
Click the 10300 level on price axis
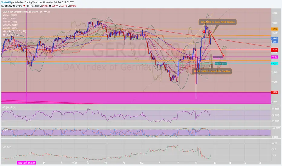point(275,72)
